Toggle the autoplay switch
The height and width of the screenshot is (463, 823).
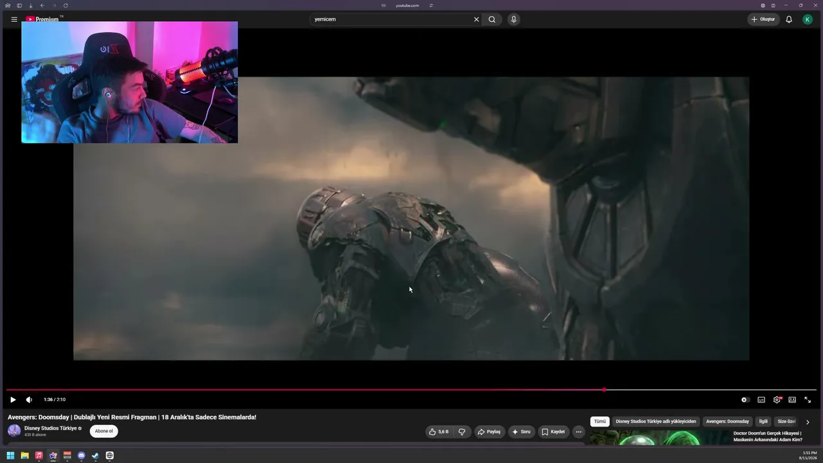click(x=745, y=399)
